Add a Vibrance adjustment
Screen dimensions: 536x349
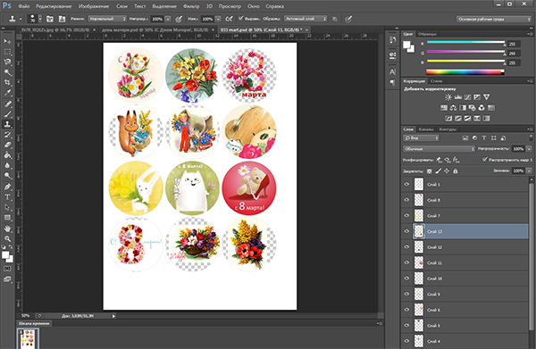487,97
